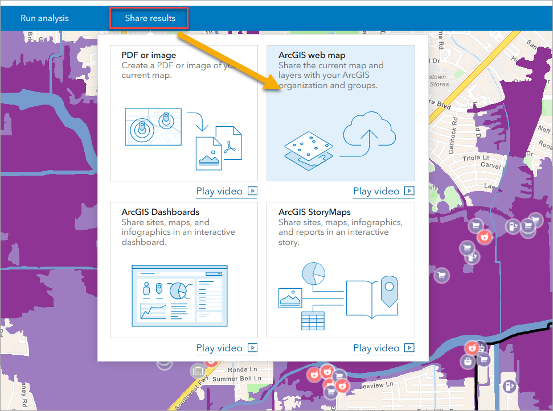553x411 pixels.
Task: Click the padlock shopping bag marker near bottom right
Action: coord(468,360)
